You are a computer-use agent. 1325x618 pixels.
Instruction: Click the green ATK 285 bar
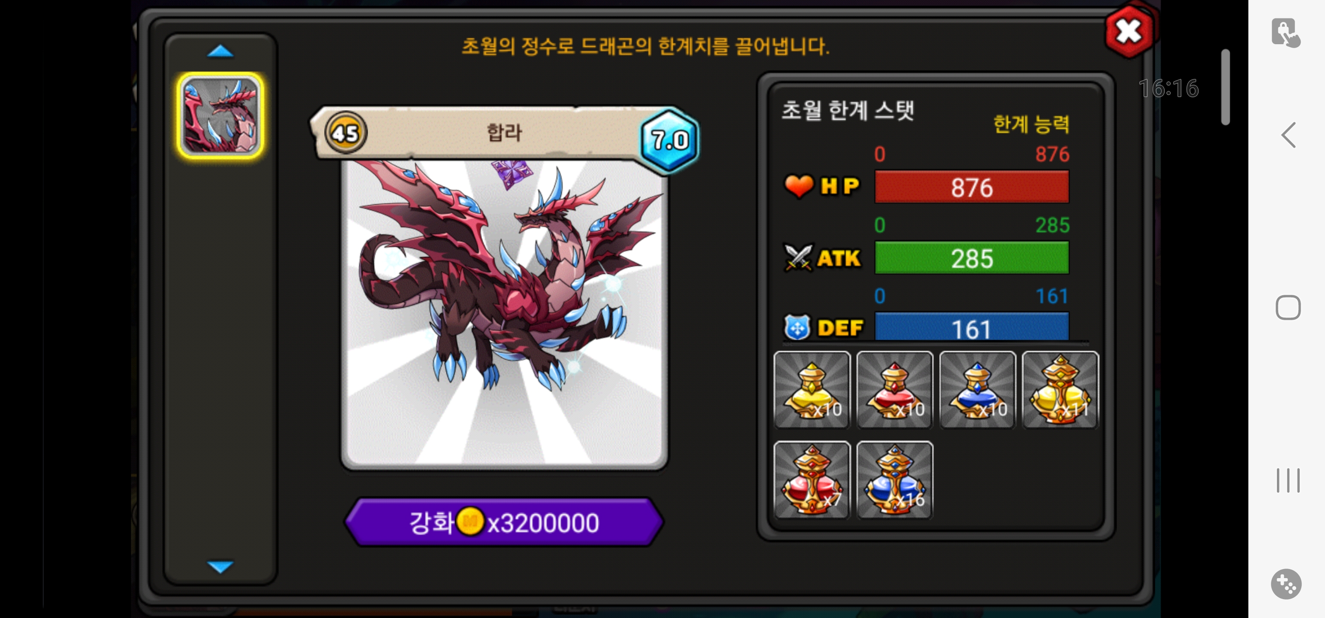pos(971,258)
